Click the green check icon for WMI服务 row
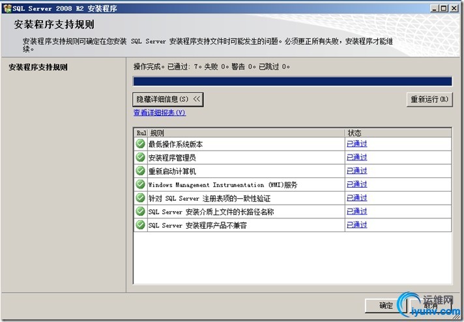Screen dimensions: 464x322 tap(140, 184)
